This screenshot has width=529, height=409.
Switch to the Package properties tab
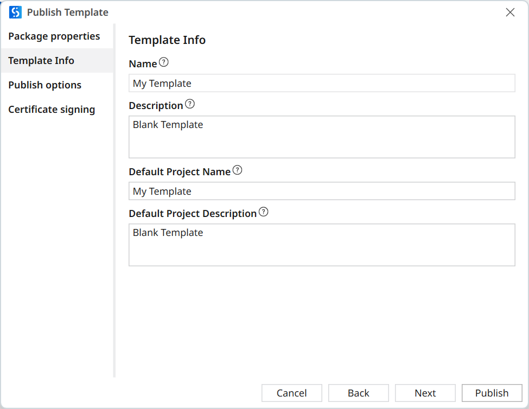[54, 36]
